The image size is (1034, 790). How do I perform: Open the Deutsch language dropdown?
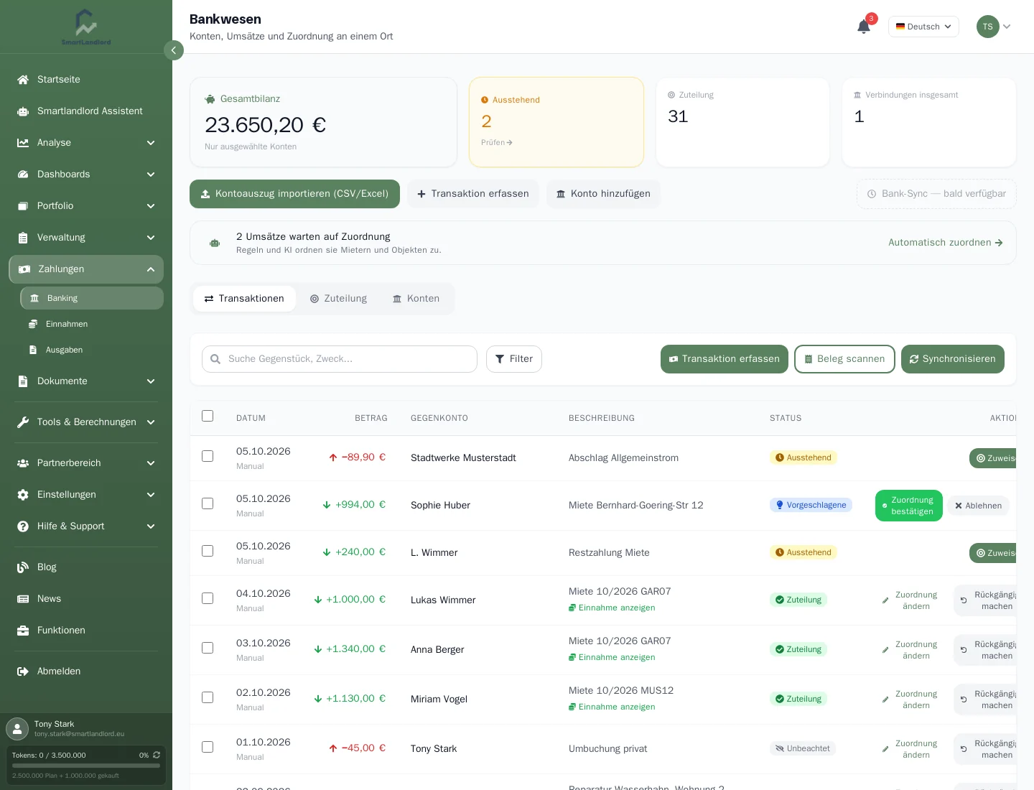coord(923,27)
